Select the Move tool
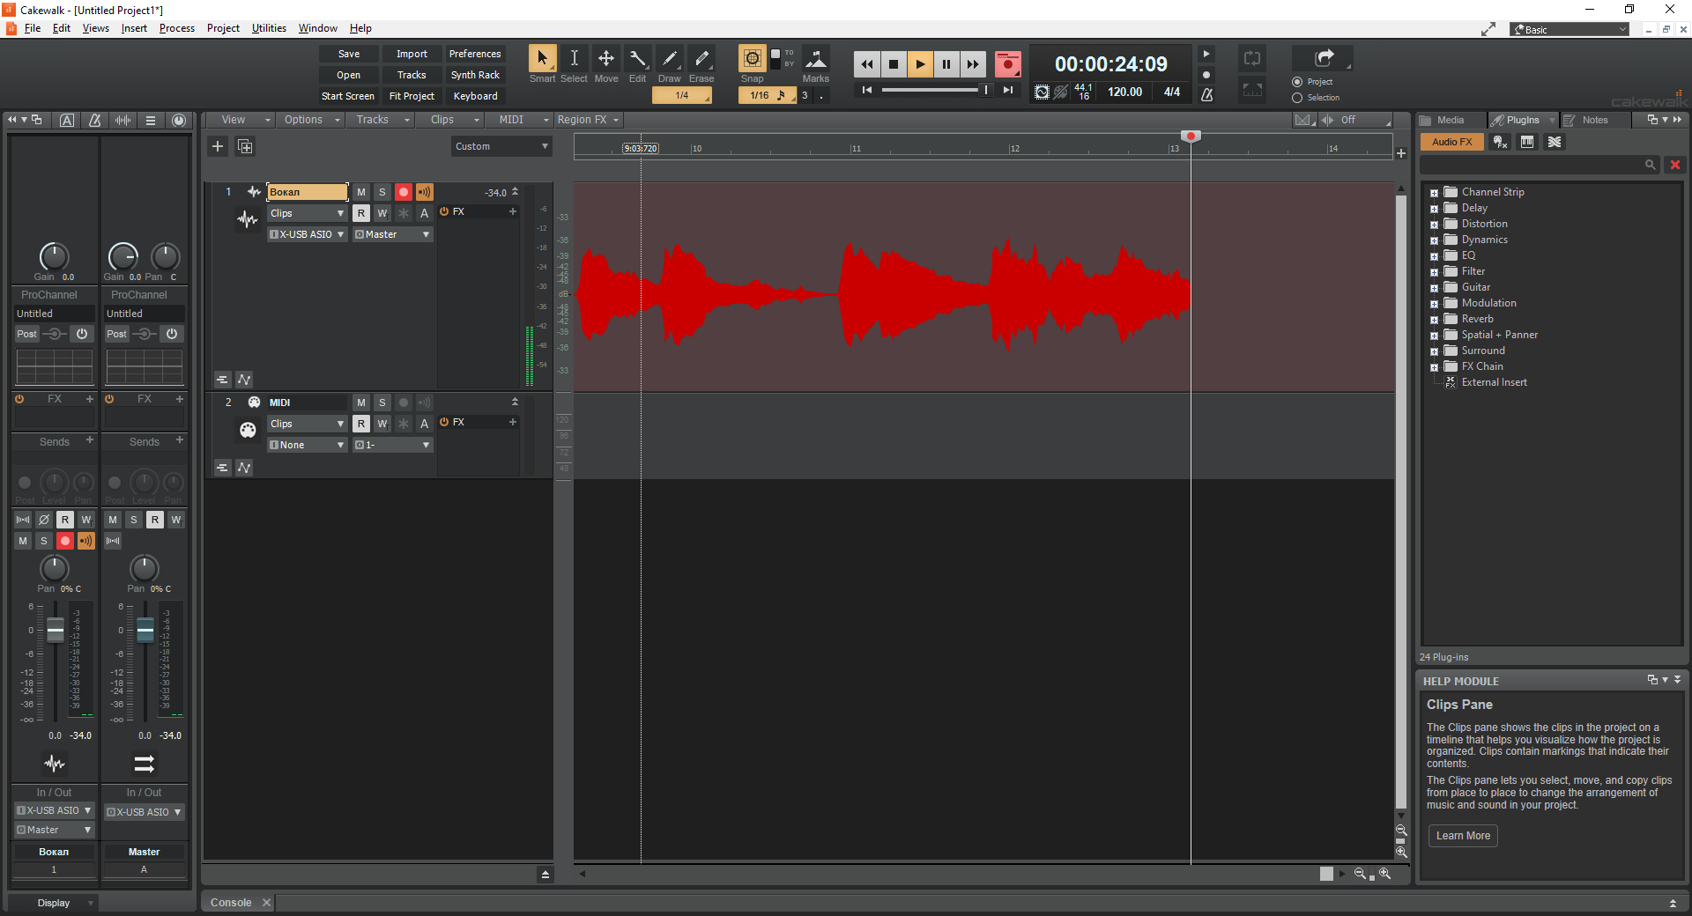The height and width of the screenshot is (916, 1692). (x=606, y=59)
